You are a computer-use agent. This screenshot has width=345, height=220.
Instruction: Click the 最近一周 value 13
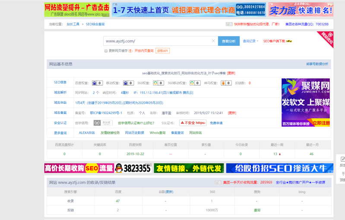pyautogui.click(x=275, y=154)
